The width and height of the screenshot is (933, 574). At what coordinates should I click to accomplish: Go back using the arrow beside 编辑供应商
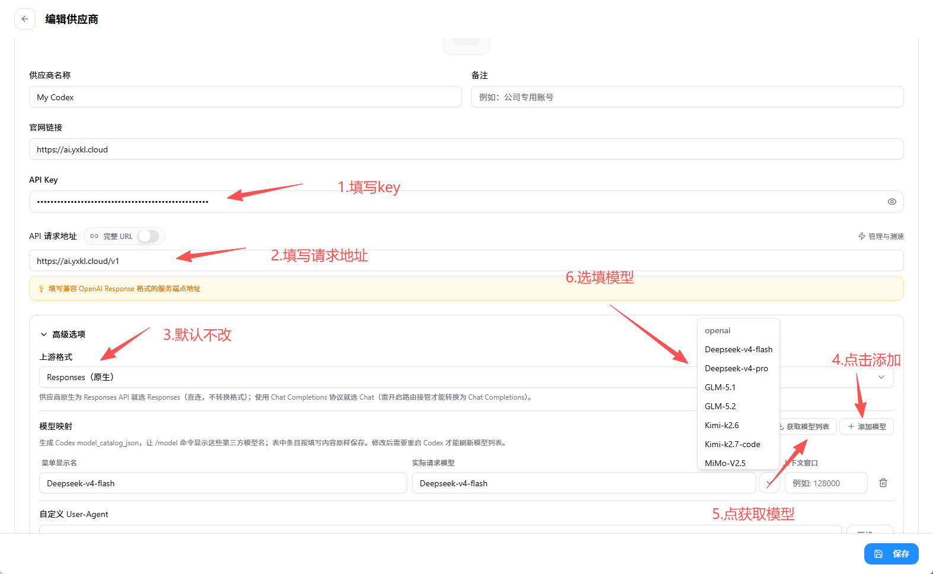tap(25, 19)
